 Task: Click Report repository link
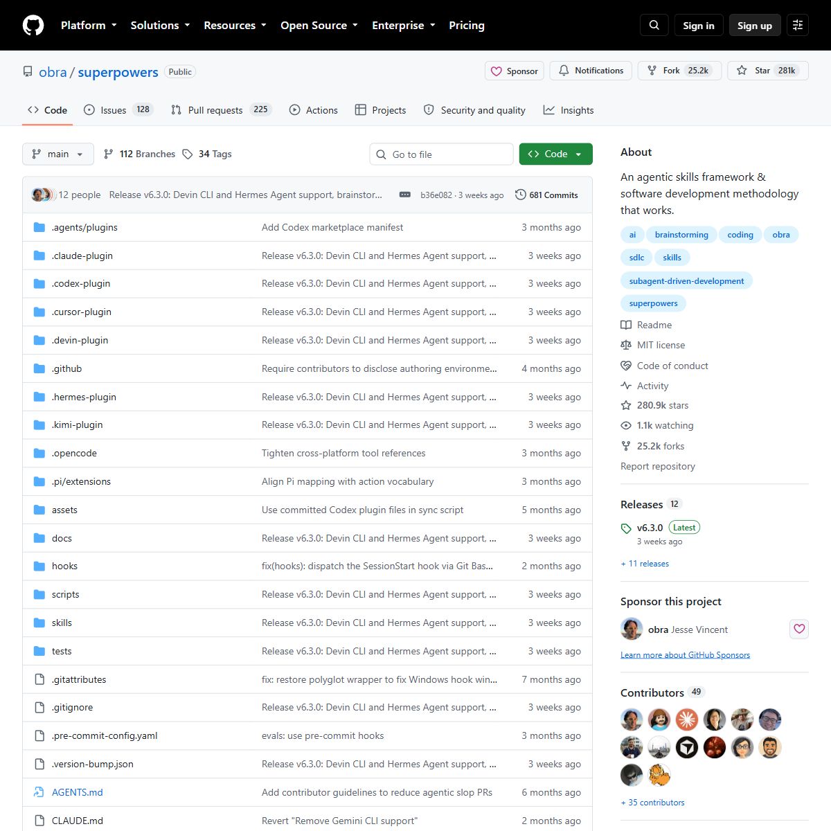click(658, 466)
